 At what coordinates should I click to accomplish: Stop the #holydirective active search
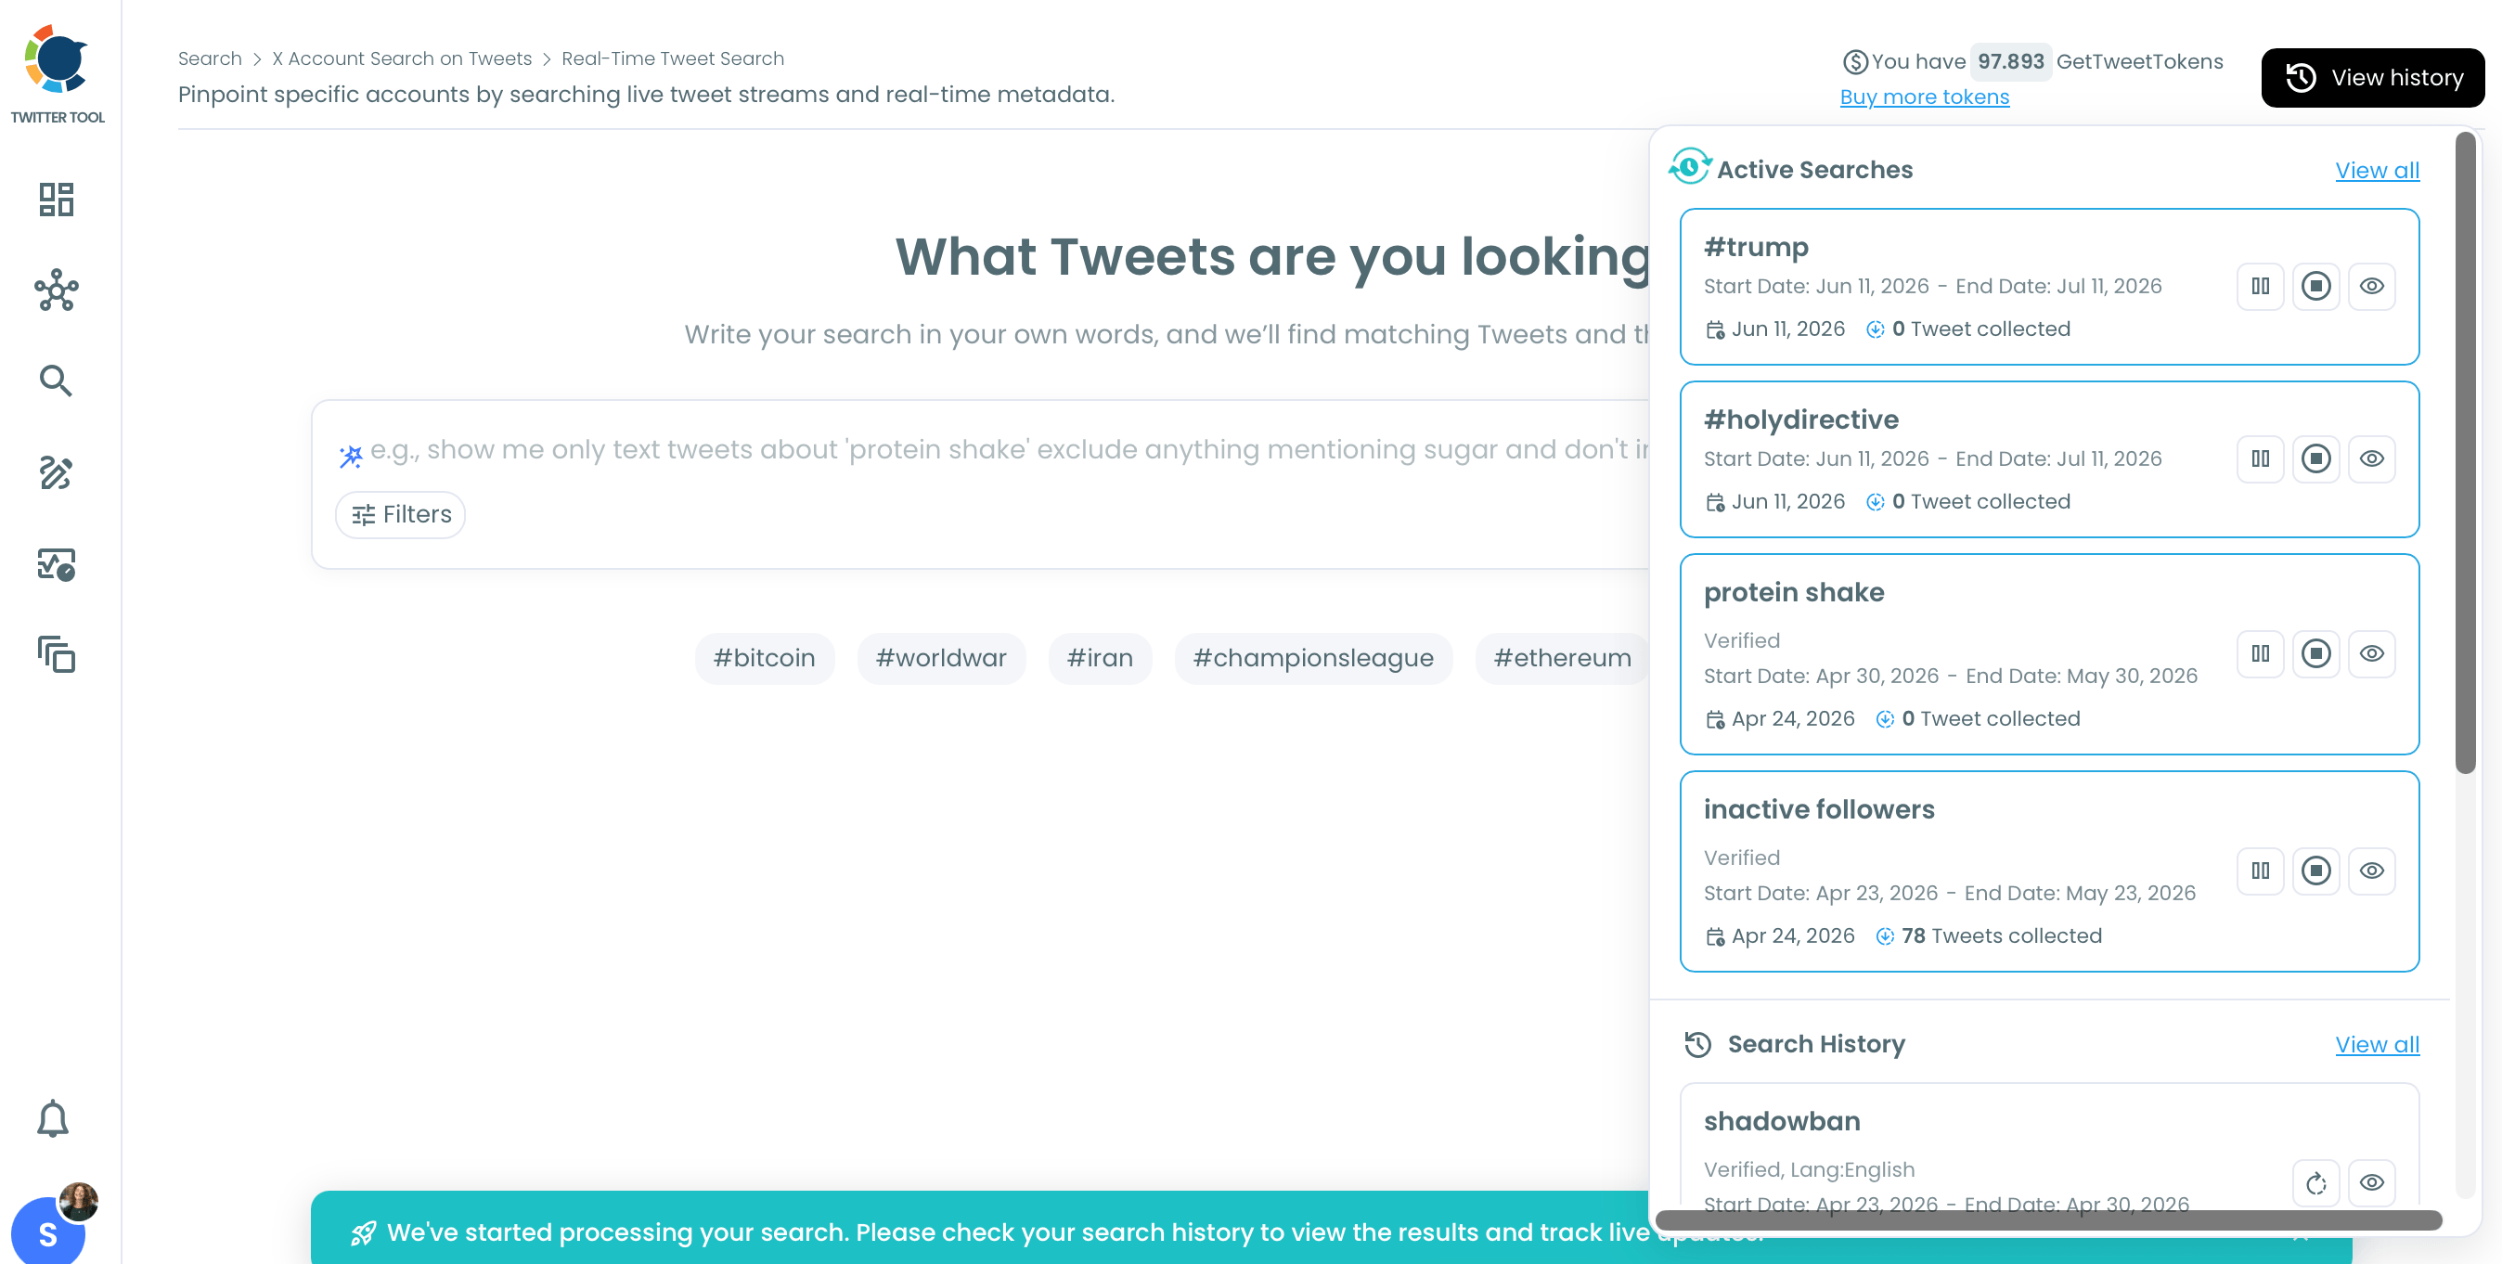coord(2315,458)
